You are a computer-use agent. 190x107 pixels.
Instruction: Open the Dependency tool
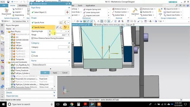click(18, 15)
